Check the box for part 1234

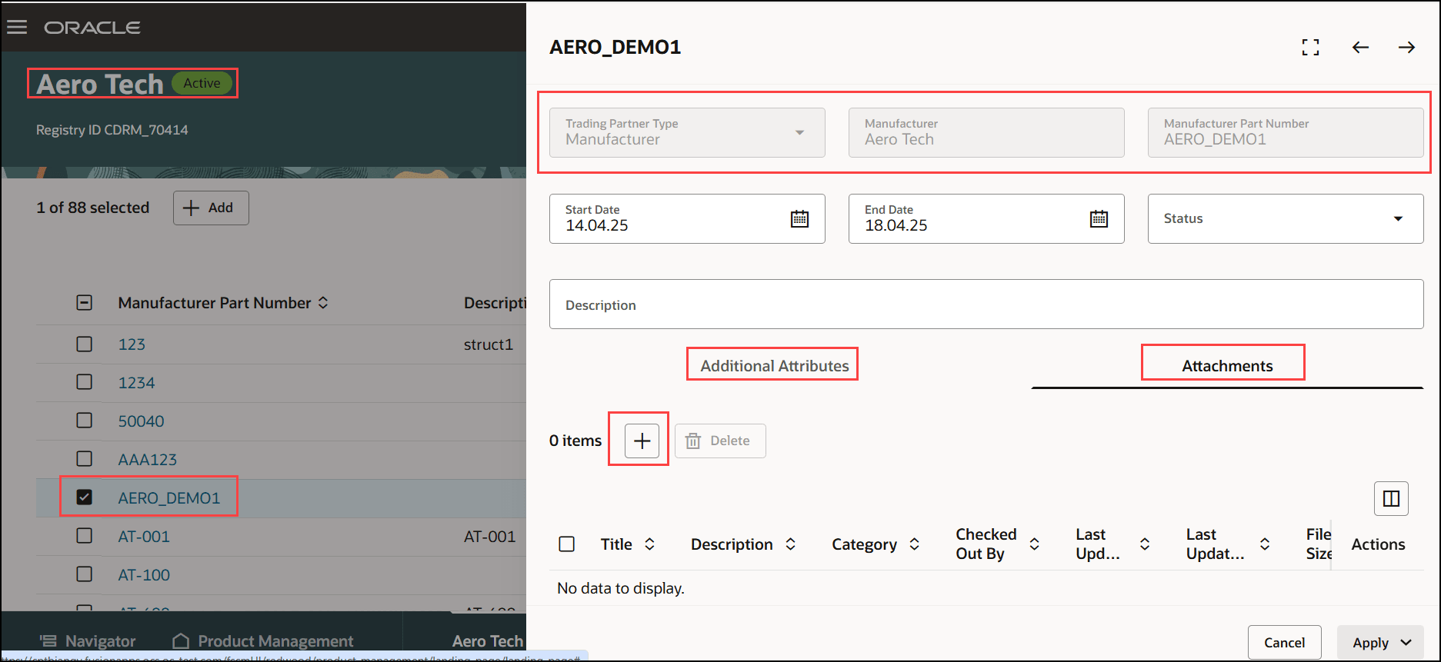tap(85, 383)
